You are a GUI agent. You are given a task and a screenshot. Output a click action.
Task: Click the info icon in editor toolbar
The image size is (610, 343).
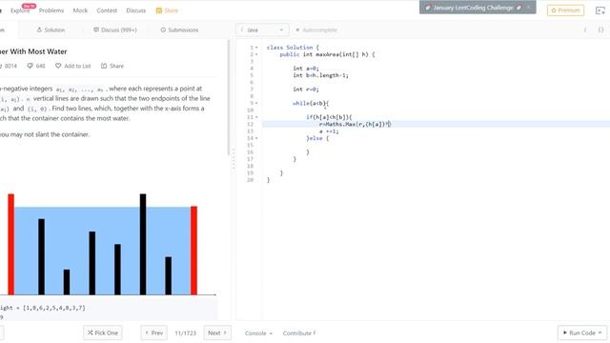[x=585, y=30]
